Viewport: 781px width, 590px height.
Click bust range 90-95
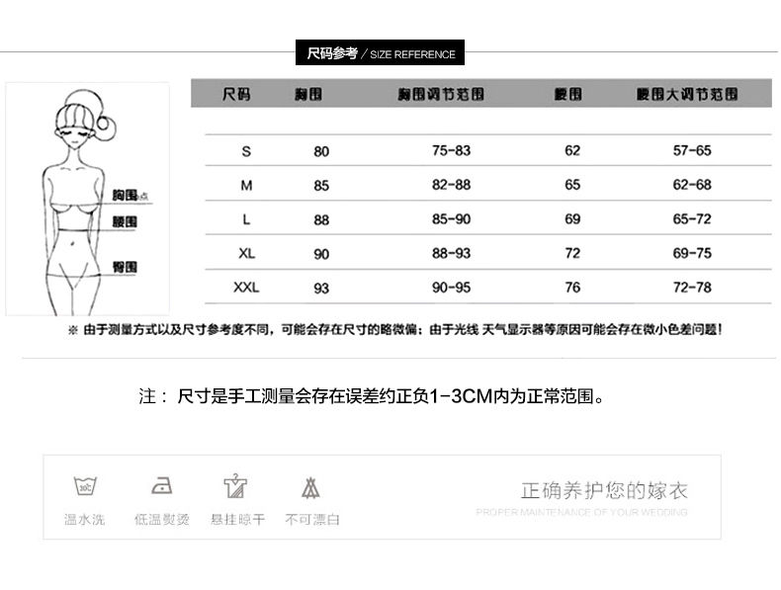coord(451,288)
